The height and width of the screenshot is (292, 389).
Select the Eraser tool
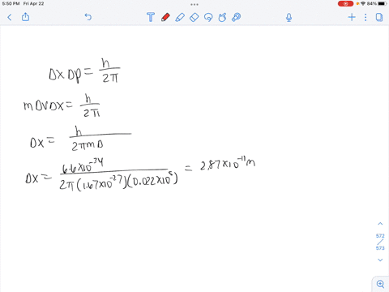(x=194, y=17)
